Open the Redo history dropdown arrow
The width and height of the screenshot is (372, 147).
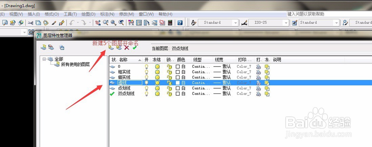coord(90,23)
